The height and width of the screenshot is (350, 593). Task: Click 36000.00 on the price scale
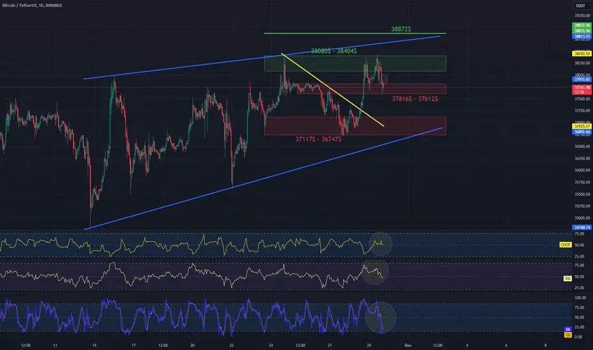(x=582, y=171)
